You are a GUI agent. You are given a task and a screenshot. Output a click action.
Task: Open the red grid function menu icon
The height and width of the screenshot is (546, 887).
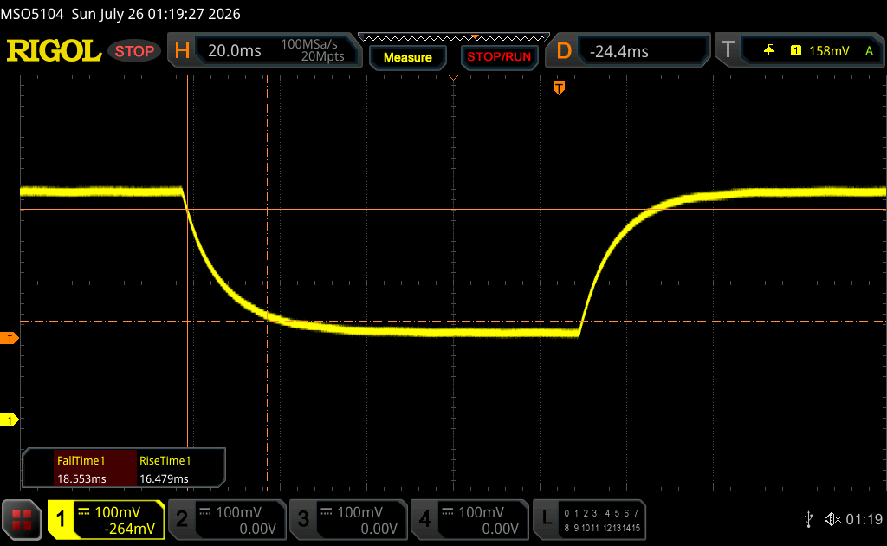22,519
